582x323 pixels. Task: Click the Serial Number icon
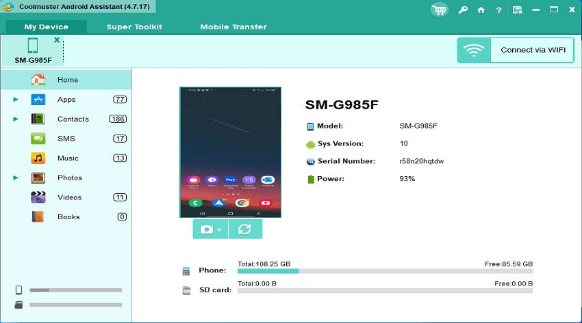point(310,162)
